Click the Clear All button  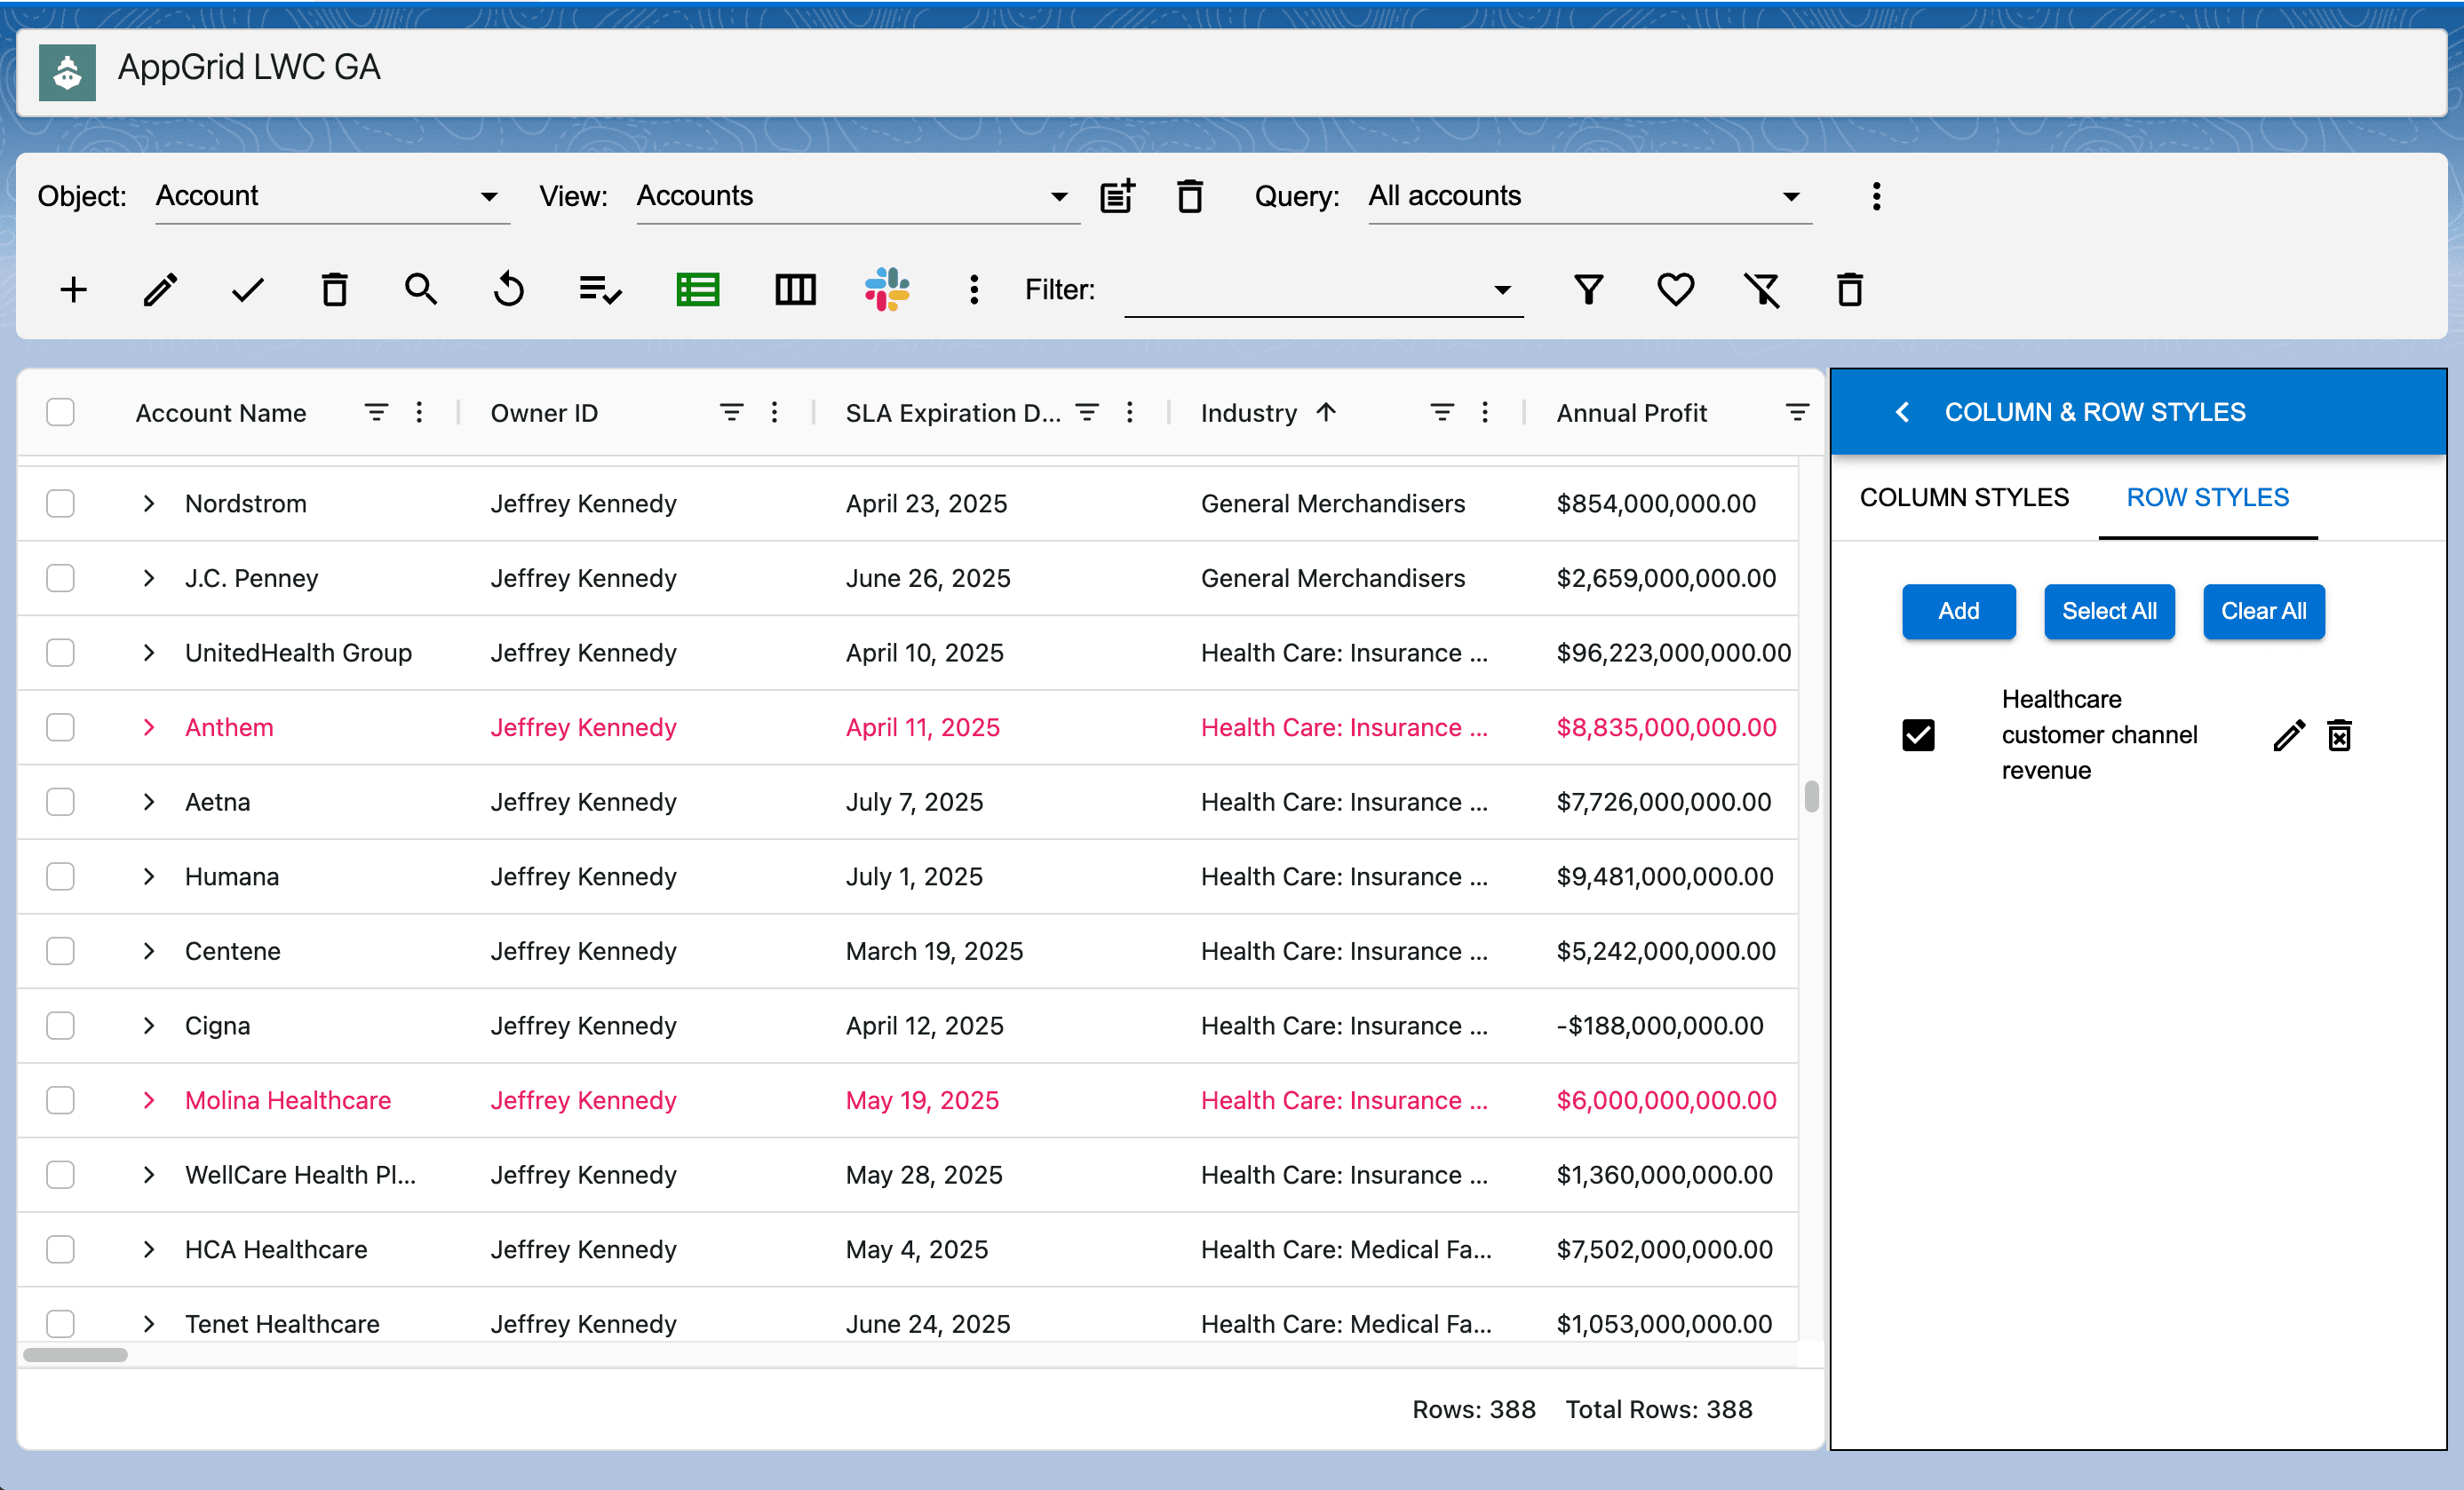[2263, 611]
